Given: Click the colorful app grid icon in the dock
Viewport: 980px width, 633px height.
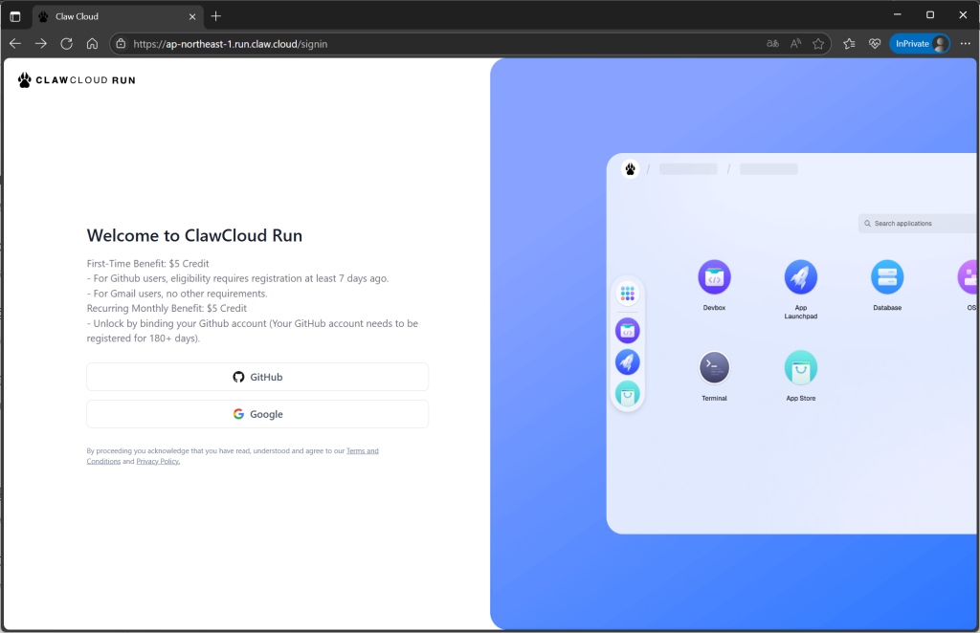Looking at the screenshot, I should point(628,294).
